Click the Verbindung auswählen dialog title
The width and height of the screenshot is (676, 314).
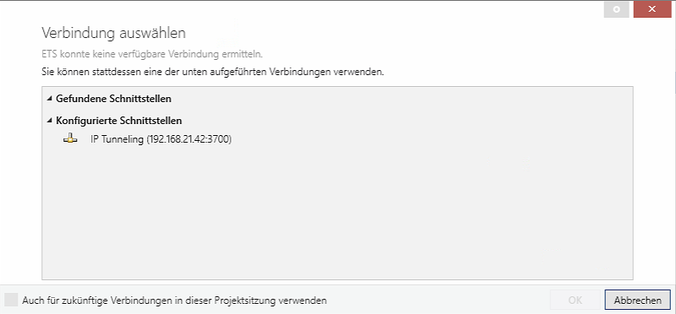click(114, 33)
